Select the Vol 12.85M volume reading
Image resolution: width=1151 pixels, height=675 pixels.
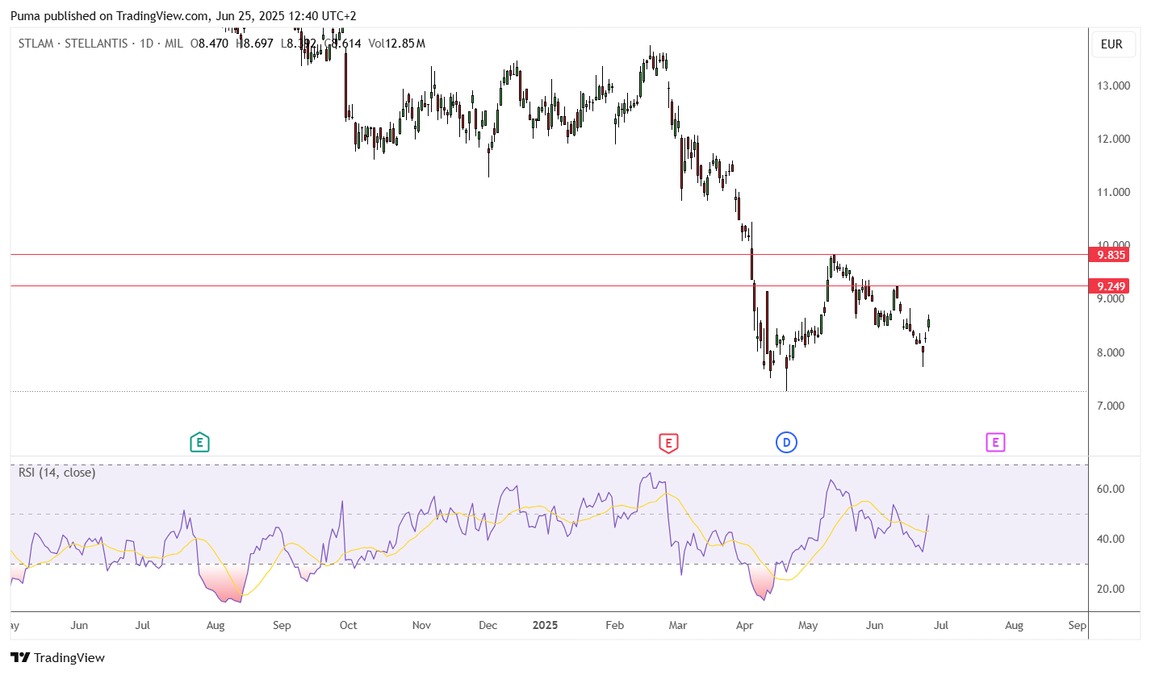click(x=396, y=44)
